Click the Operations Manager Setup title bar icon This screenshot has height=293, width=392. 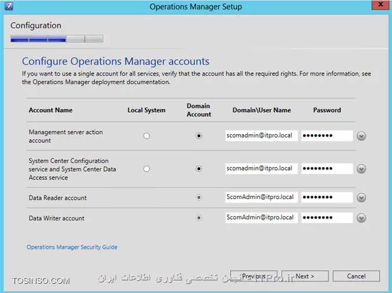coord(9,6)
